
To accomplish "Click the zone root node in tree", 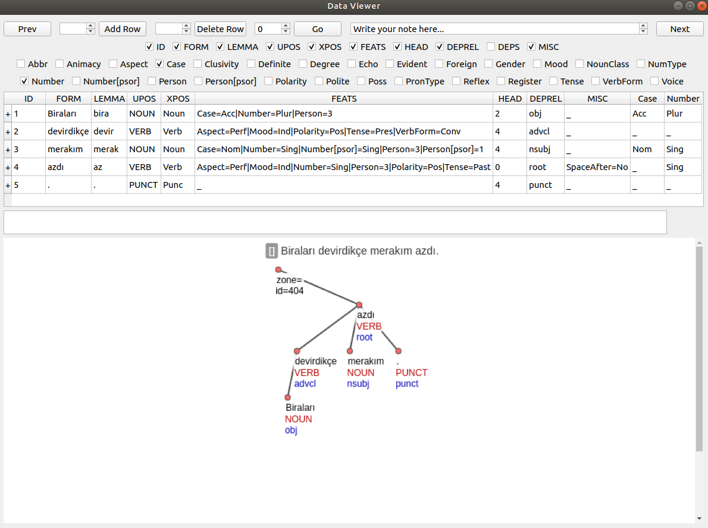I will 278,270.
